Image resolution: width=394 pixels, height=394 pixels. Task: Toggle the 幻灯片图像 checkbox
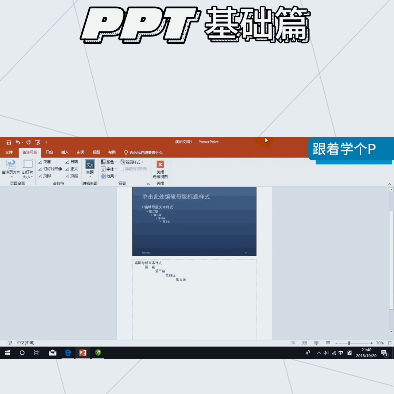(40, 169)
